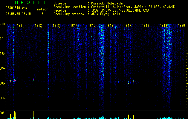Click the 1612 time marker
Image resolution: width=188 pixels, height=119 pixels.
tap(38, 26)
